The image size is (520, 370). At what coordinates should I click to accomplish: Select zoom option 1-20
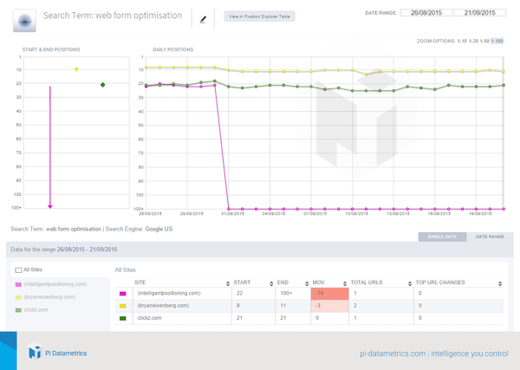tap(473, 41)
